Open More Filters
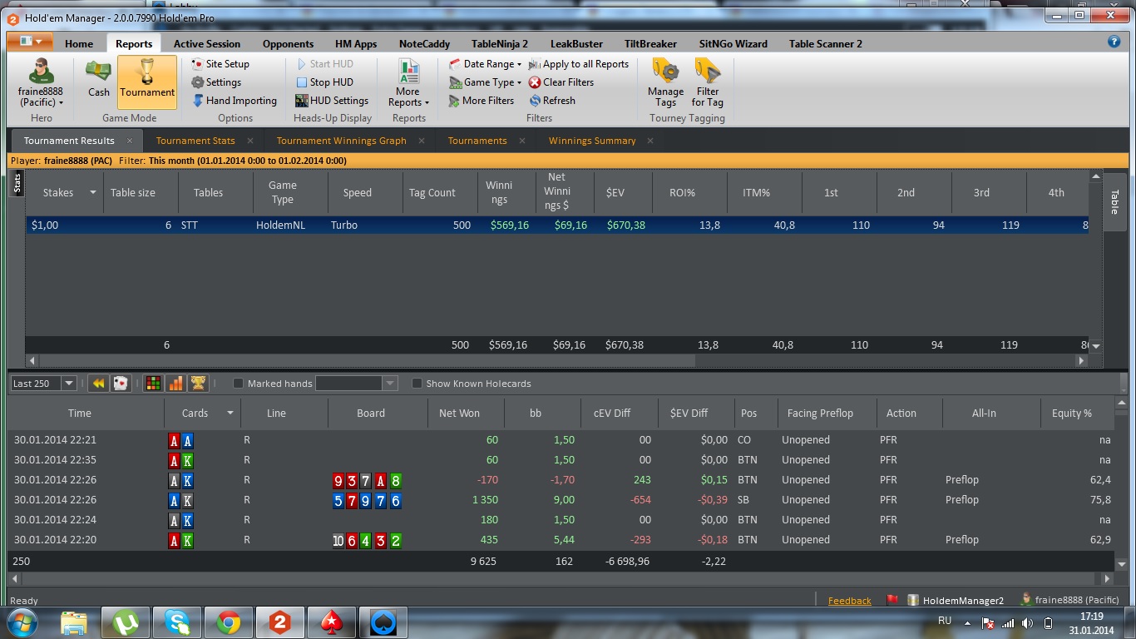 (x=482, y=101)
